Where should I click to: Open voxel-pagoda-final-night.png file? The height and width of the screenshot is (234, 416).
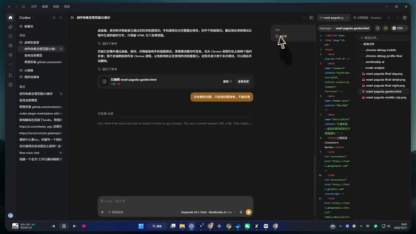point(385,86)
